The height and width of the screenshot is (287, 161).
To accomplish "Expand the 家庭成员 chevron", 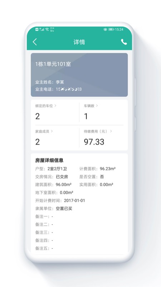I will coord(52,131).
